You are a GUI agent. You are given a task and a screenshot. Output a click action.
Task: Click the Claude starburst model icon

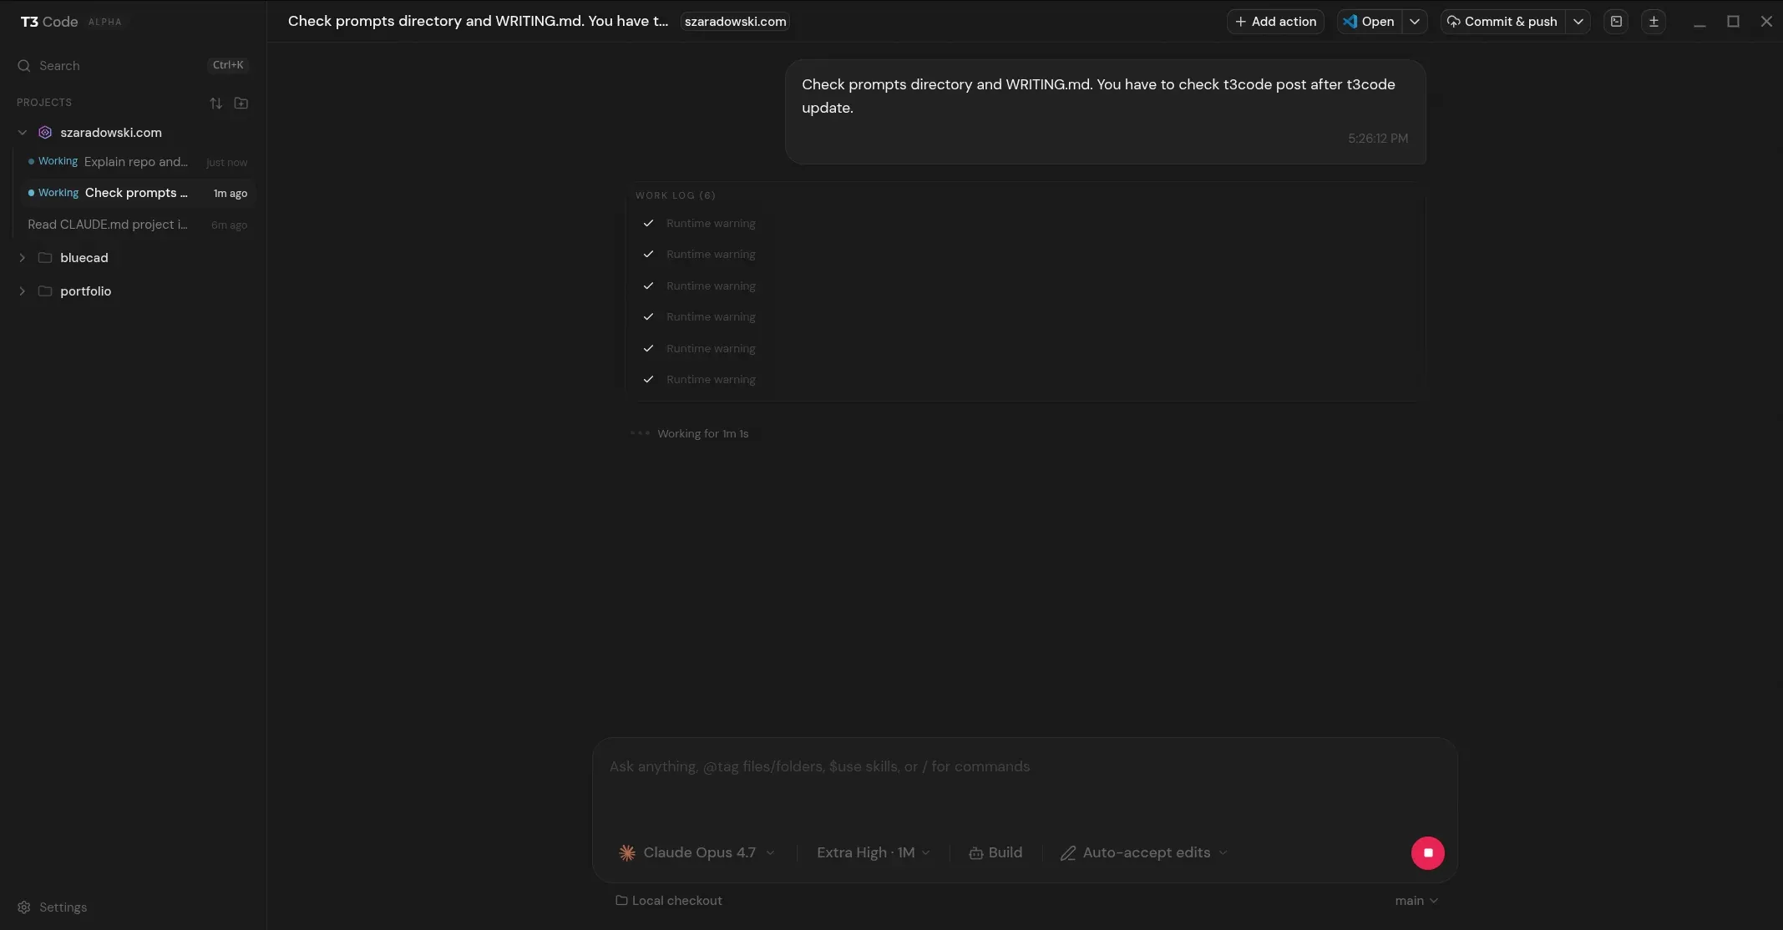[627, 853]
